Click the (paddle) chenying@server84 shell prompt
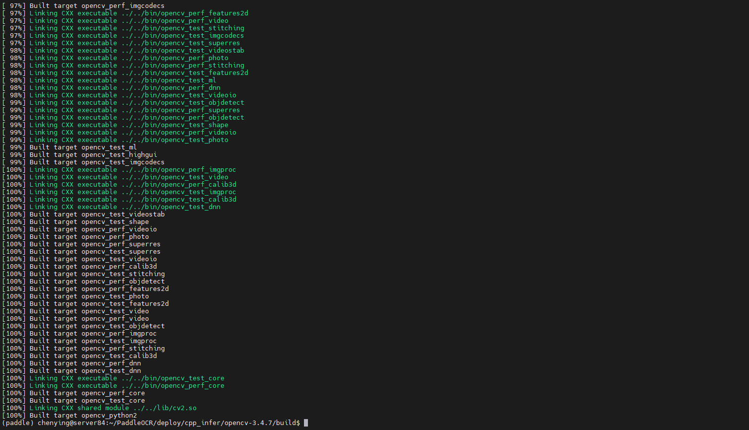Viewport: 749px width, 430px height. [x=151, y=423]
